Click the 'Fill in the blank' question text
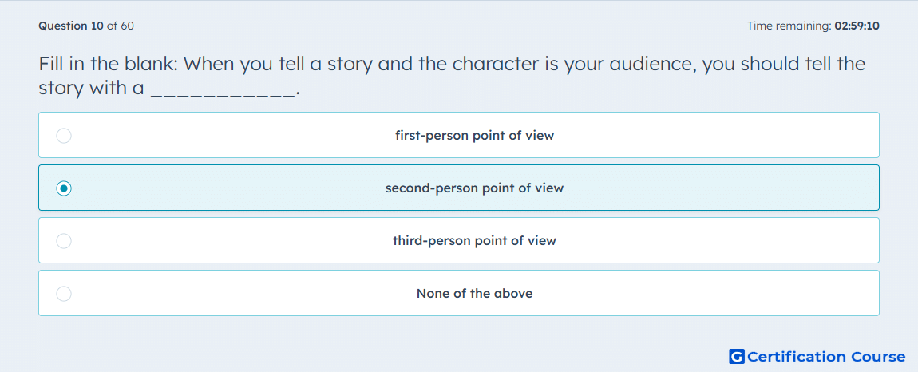 pyautogui.click(x=452, y=76)
